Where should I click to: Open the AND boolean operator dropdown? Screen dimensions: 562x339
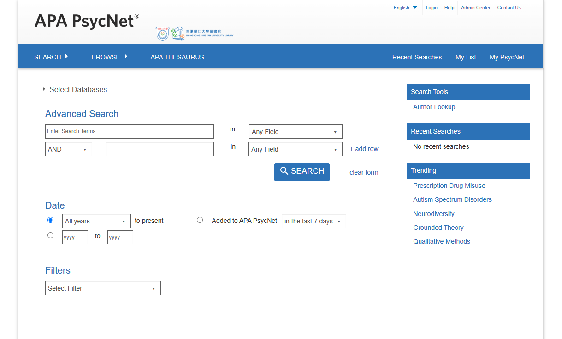(68, 149)
